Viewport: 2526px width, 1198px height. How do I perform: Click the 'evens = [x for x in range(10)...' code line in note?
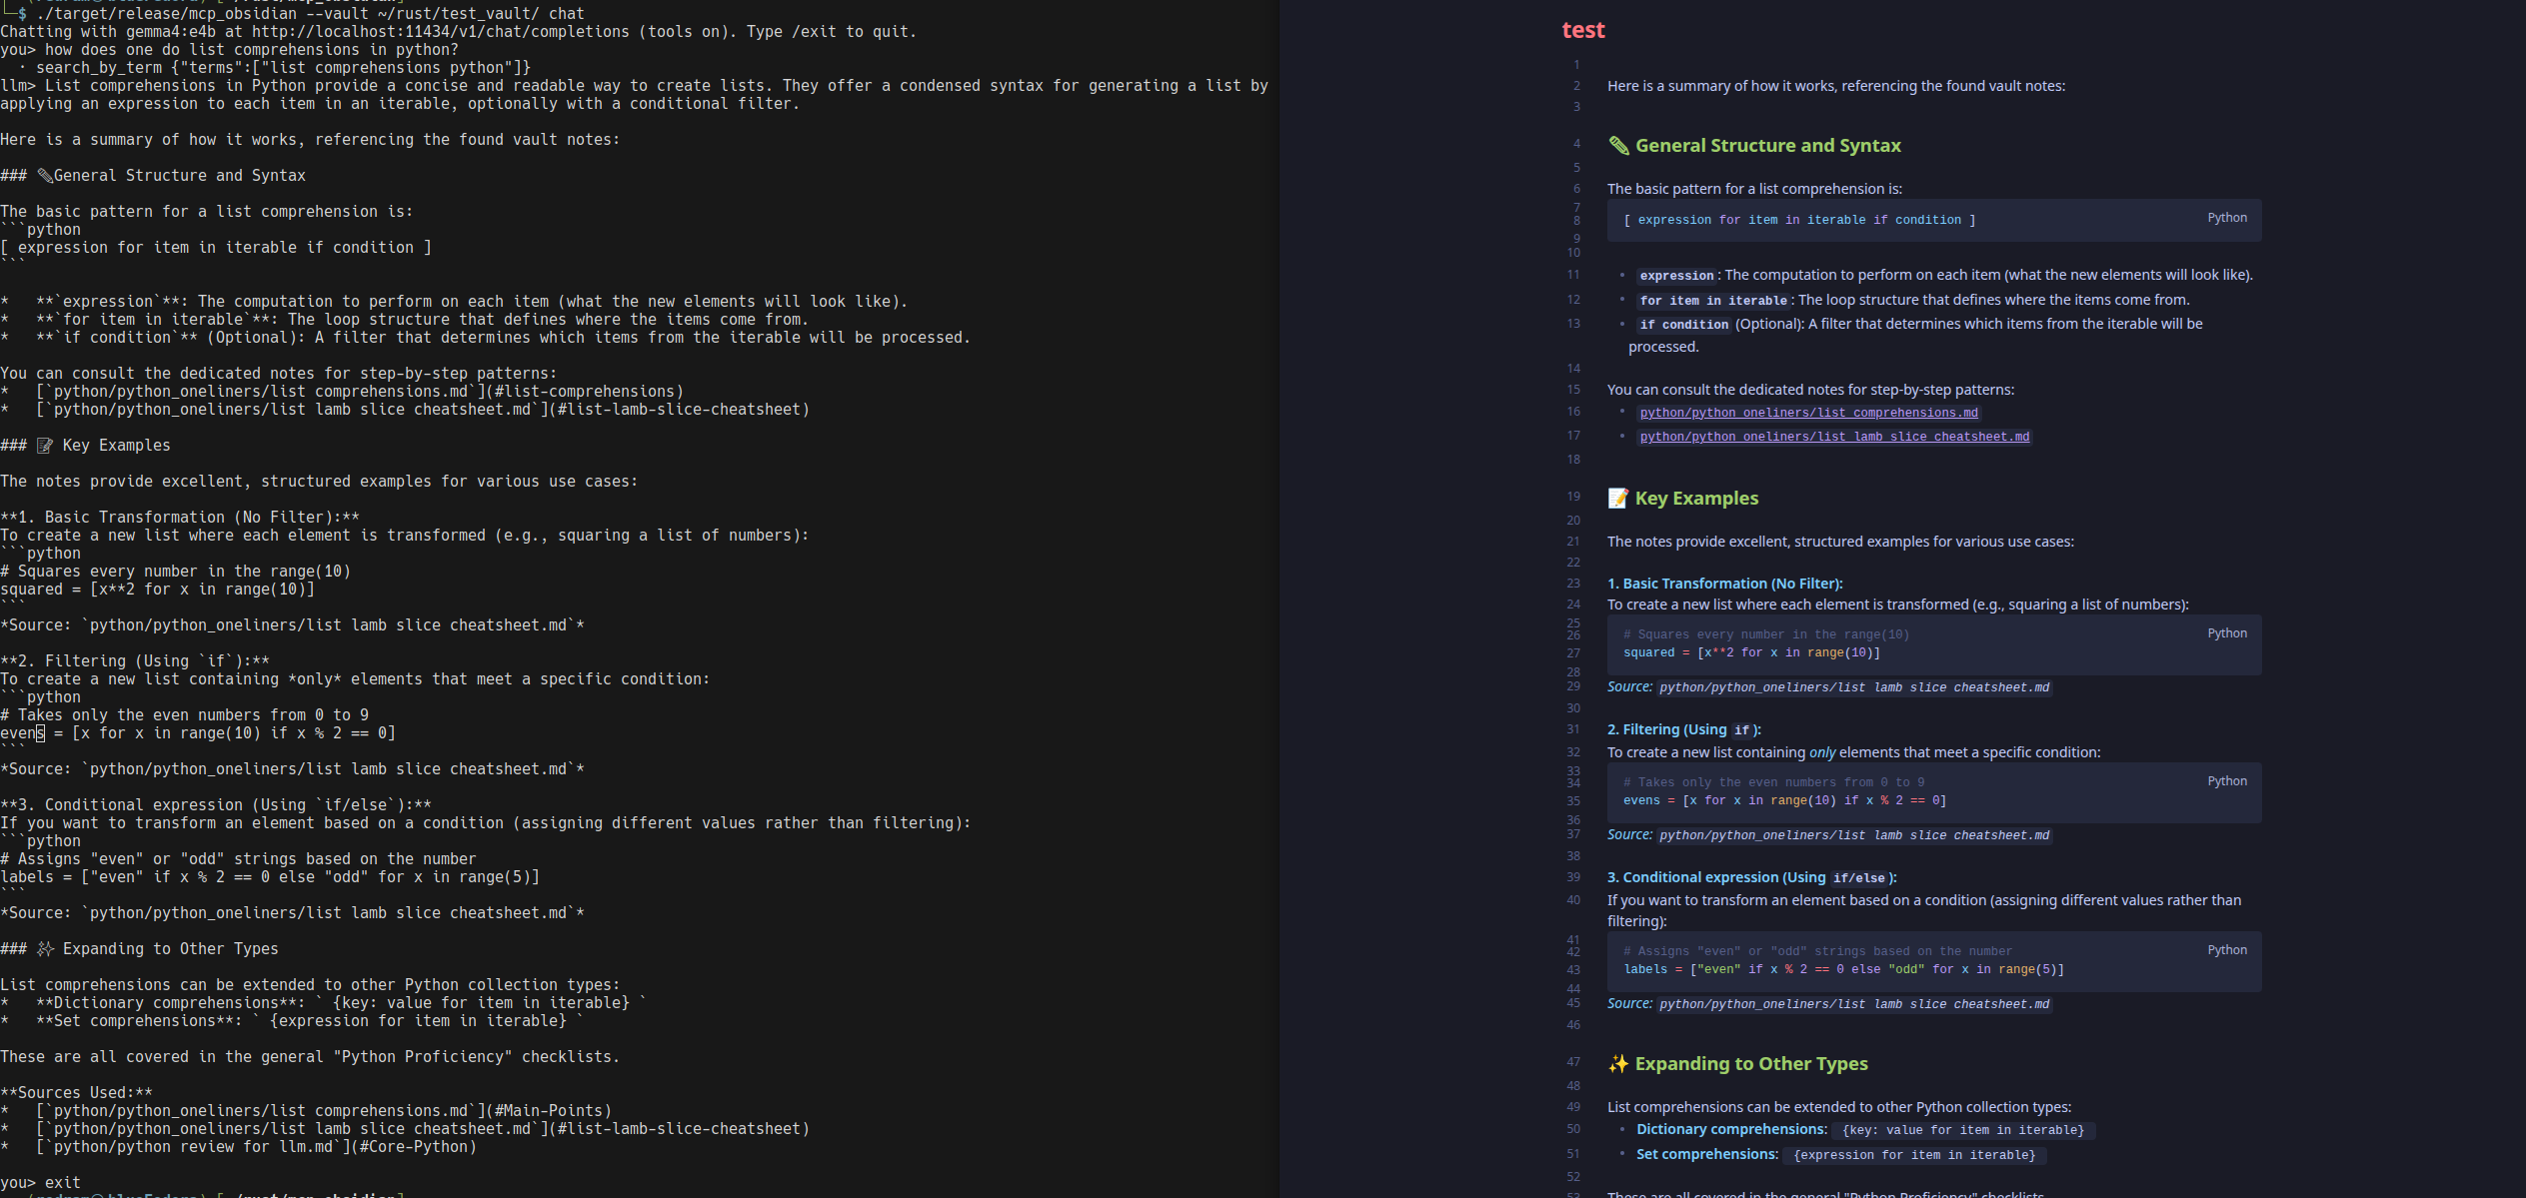point(1784,801)
